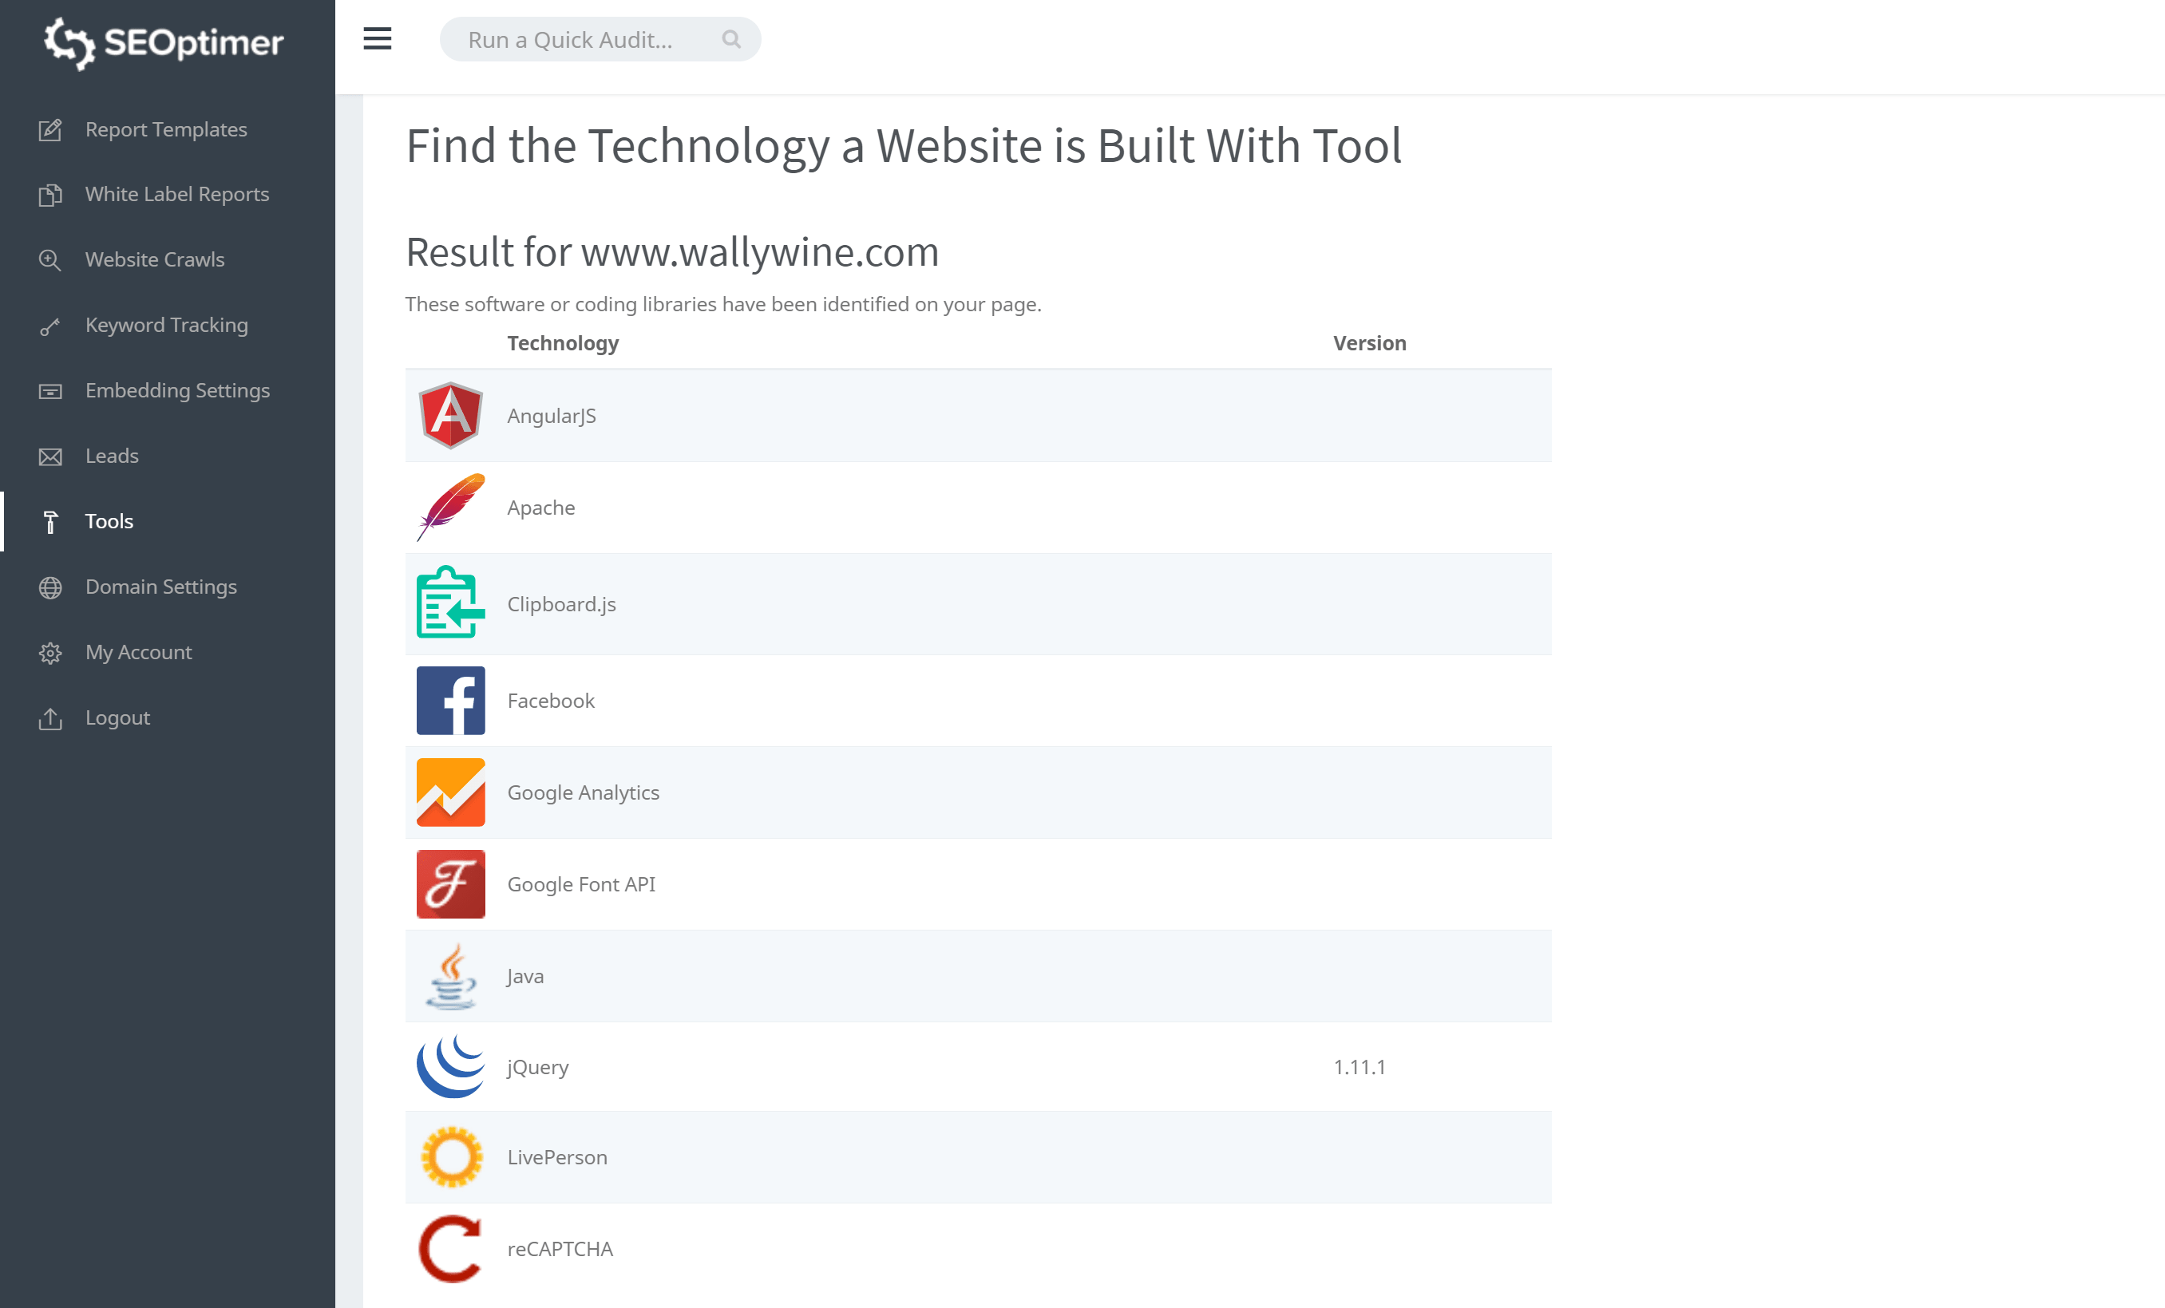This screenshot has height=1308, width=2165.
Task: Click the reCAPTCHA icon
Action: tap(452, 1247)
